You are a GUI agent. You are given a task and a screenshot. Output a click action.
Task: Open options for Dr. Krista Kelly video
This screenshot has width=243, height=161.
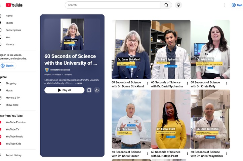point(227,84)
